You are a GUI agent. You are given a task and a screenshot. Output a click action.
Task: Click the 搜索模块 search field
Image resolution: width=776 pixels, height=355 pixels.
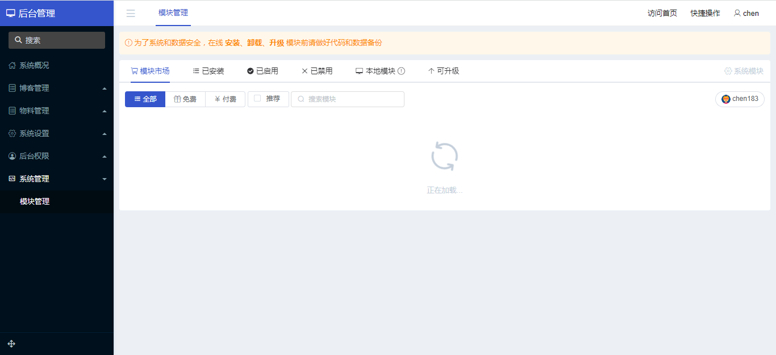tap(348, 99)
